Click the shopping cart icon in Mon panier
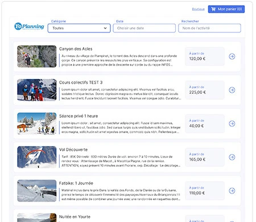Image resolution: width=256 pixels, height=222 pixels. pos(213,9)
